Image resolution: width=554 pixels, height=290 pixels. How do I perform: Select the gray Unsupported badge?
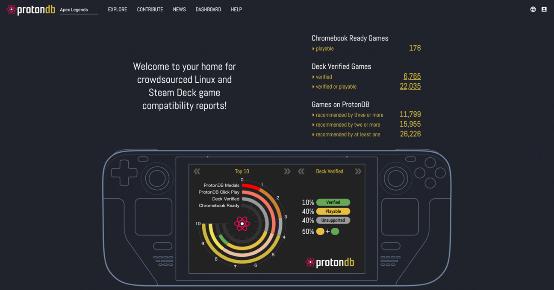point(333,220)
